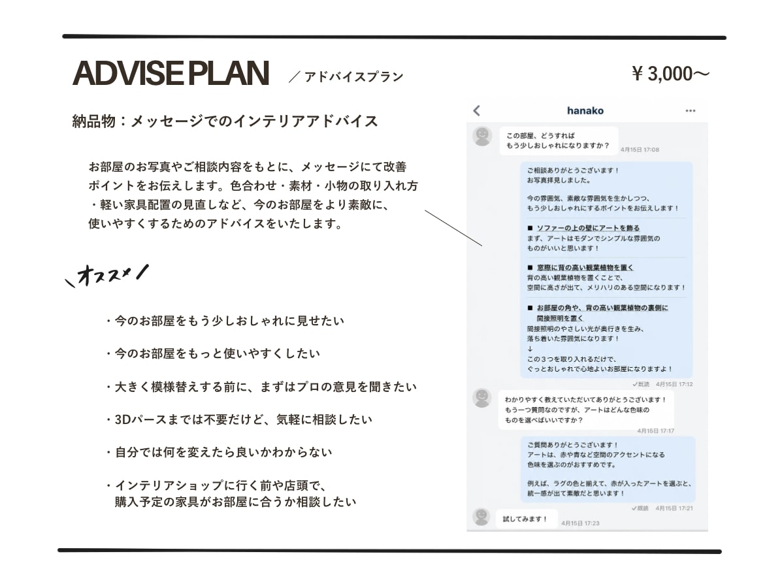The height and width of the screenshot is (588, 784).
Task: Click the back chevron in hanako chat
Action: coord(477,110)
